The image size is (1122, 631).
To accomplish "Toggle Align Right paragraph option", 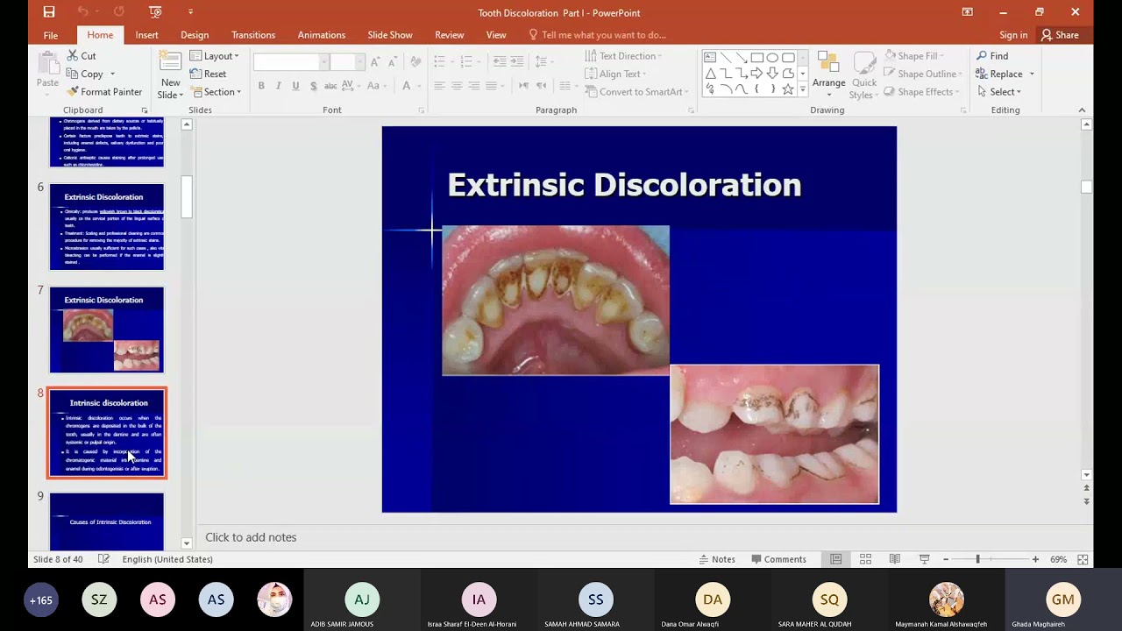I will (x=474, y=86).
